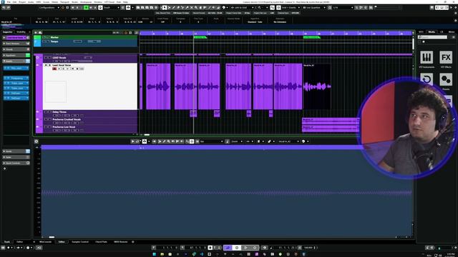The height and width of the screenshot is (257, 458).
Task: Toggle Auto-Scroll button in toolbar
Action: [x=128, y=8]
